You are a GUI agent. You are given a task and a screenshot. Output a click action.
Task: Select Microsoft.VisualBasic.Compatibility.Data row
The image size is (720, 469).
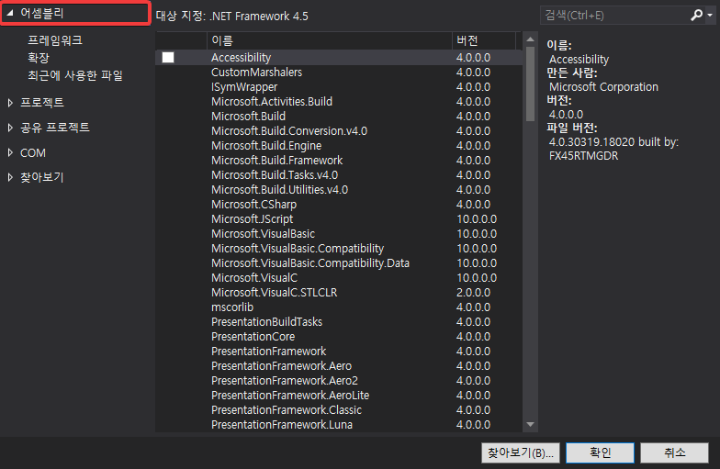click(339, 262)
